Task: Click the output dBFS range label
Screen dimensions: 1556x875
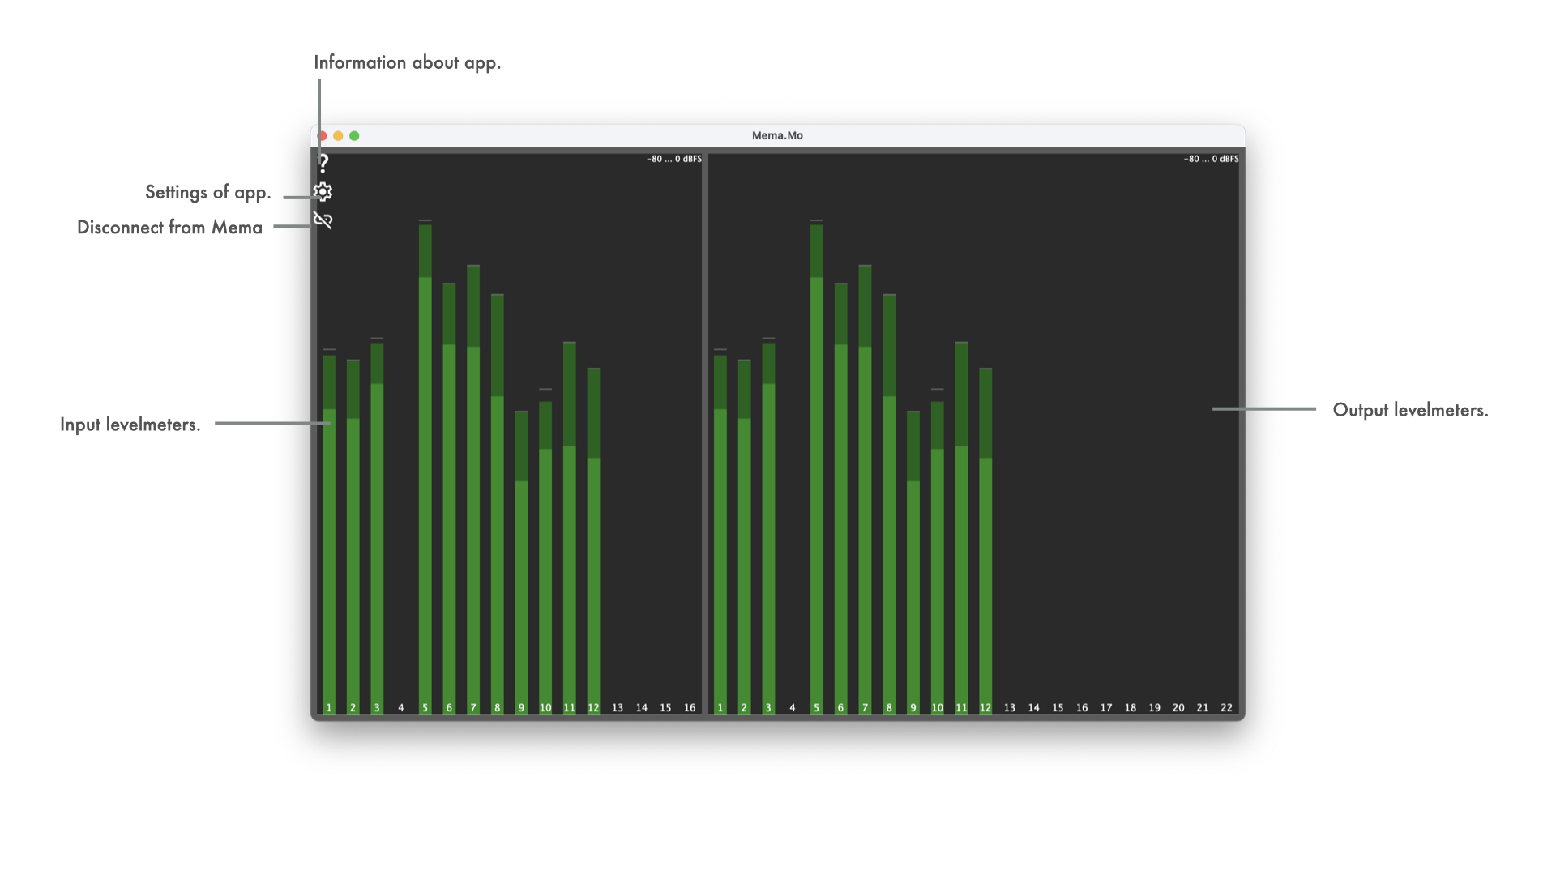Action: (x=1211, y=160)
